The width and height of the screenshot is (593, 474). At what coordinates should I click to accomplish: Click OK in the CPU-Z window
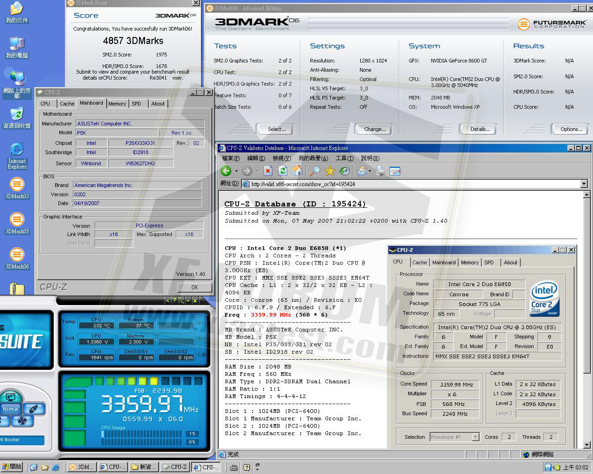[195, 287]
